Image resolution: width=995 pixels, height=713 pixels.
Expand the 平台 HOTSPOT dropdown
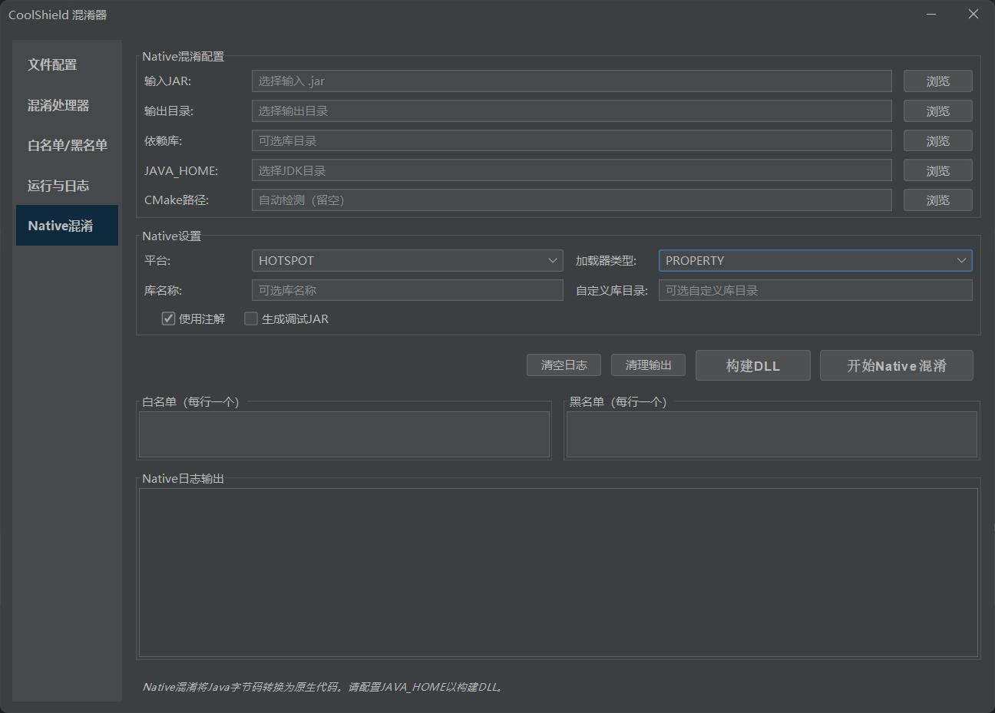pos(407,261)
